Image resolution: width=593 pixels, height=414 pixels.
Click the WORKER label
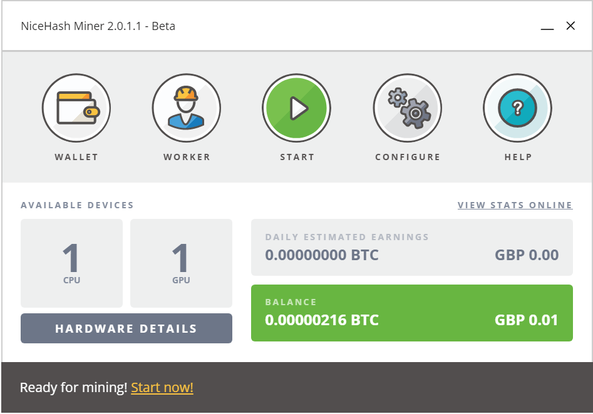pos(187,157)
